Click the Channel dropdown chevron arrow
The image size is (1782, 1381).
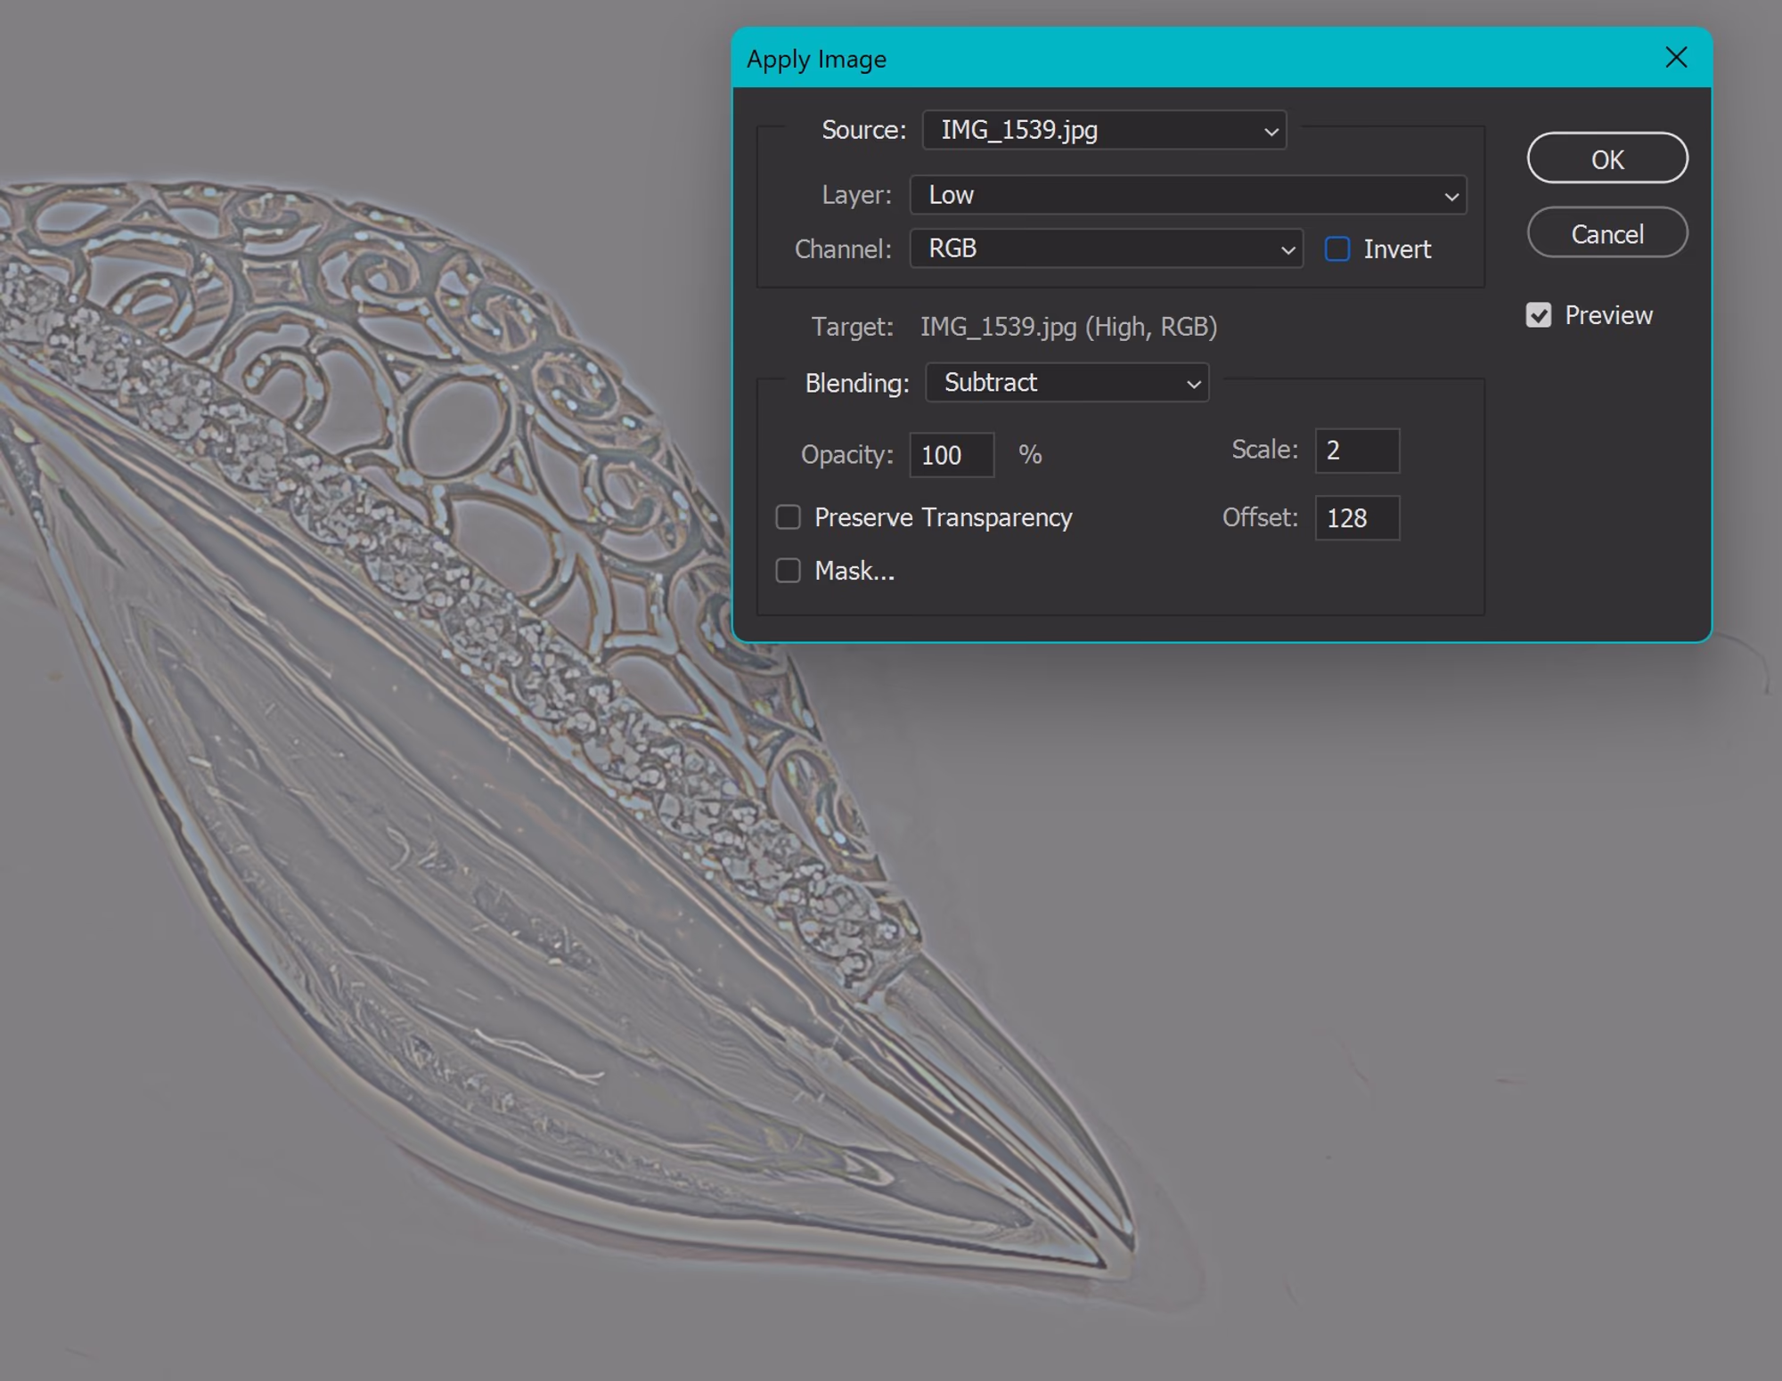pyautogui.click(x=1287, y=251)
